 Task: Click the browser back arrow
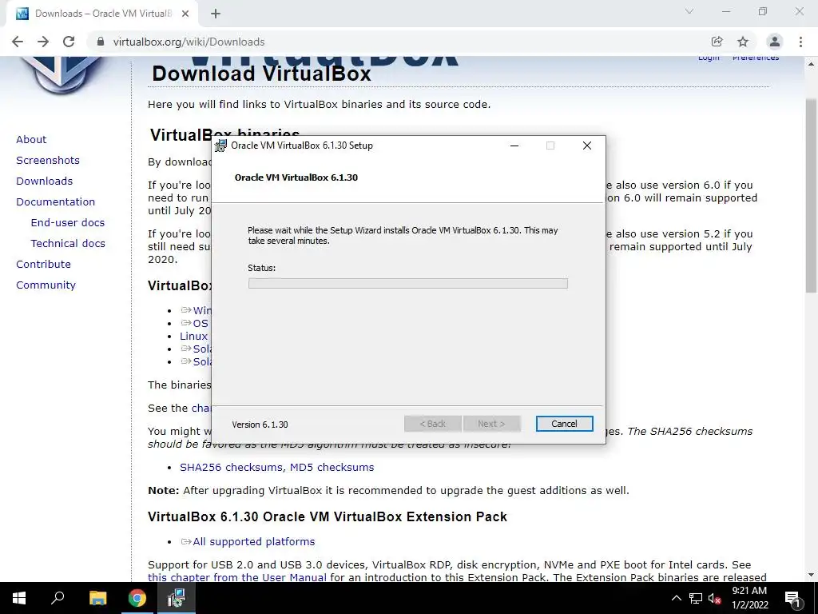click(x=18, y=42)
